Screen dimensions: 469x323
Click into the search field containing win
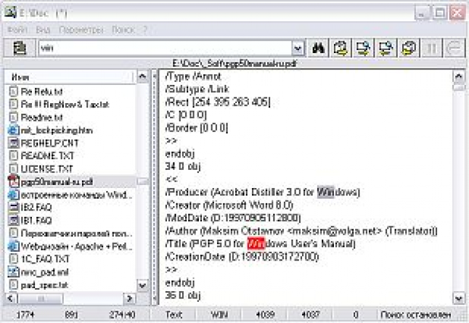coord(165,48)
